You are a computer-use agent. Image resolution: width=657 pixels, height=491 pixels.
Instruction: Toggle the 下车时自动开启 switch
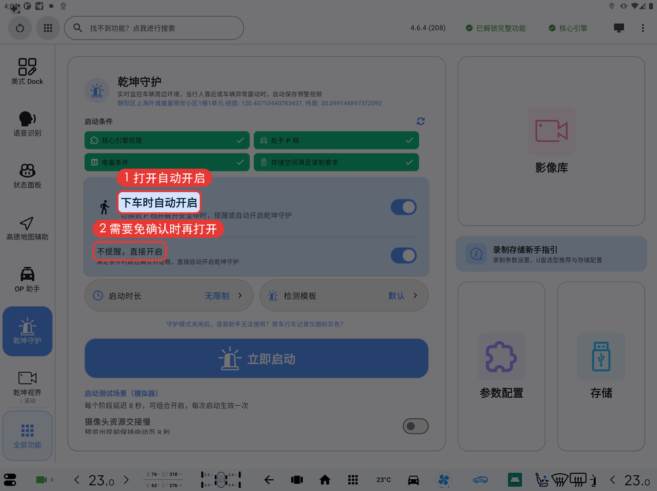pos(403,207)
